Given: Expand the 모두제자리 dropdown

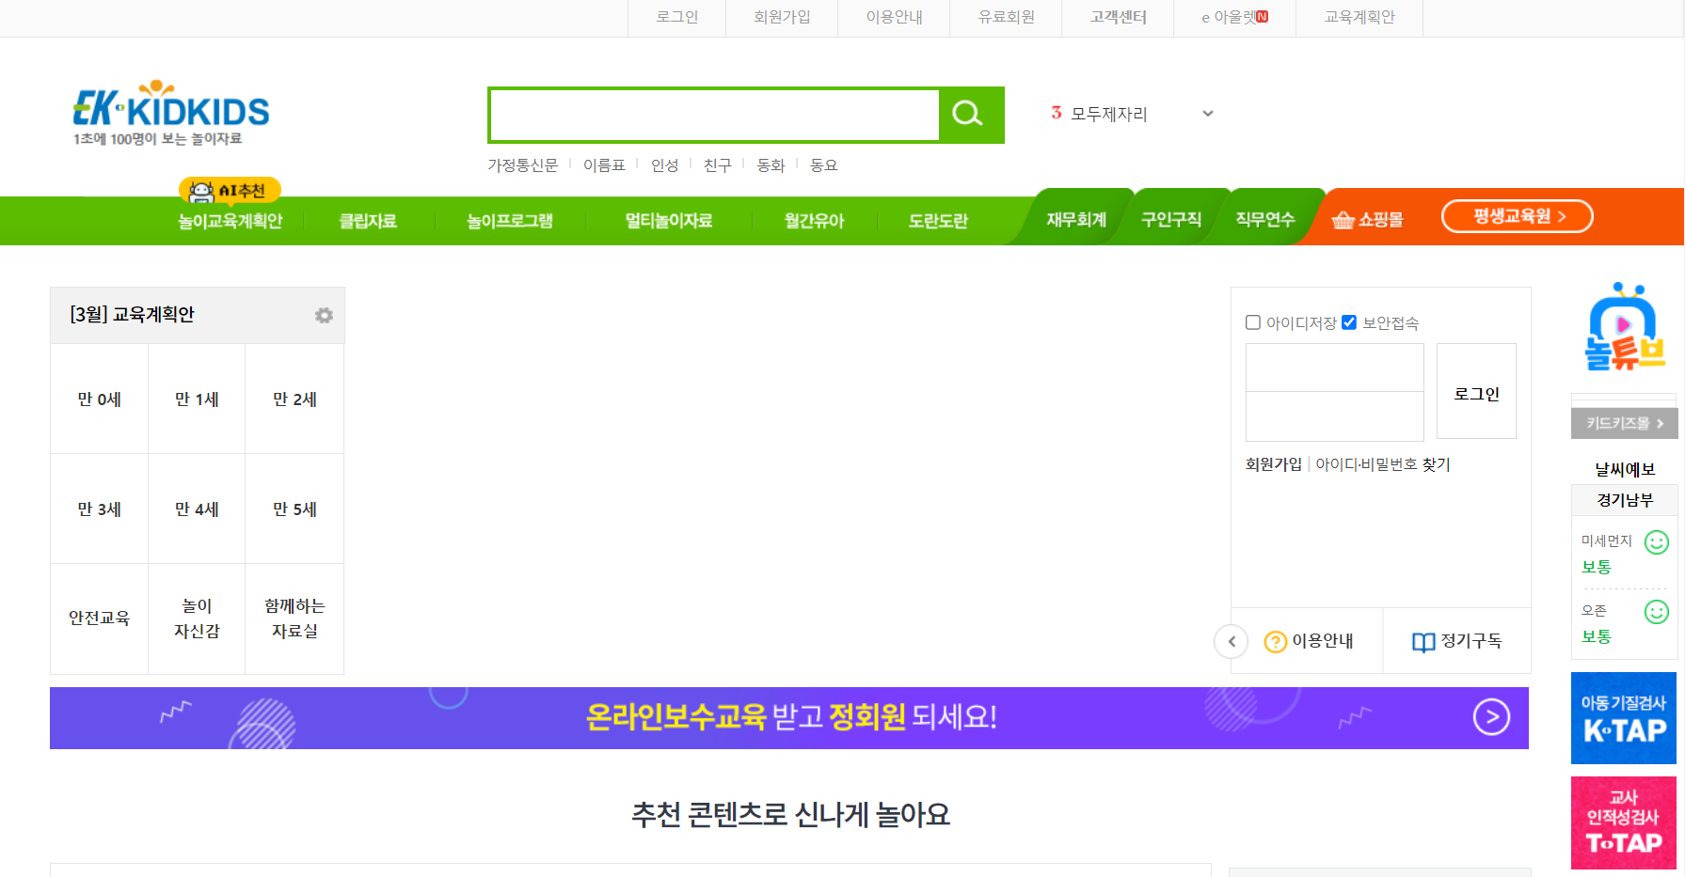Looking at the screenshot, I should click(1208, 113).
